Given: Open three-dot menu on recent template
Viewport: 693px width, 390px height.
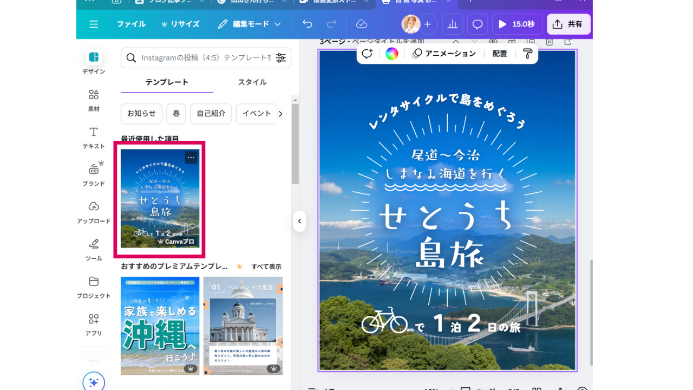Looking at the screenshot, I should click(191, 158).
